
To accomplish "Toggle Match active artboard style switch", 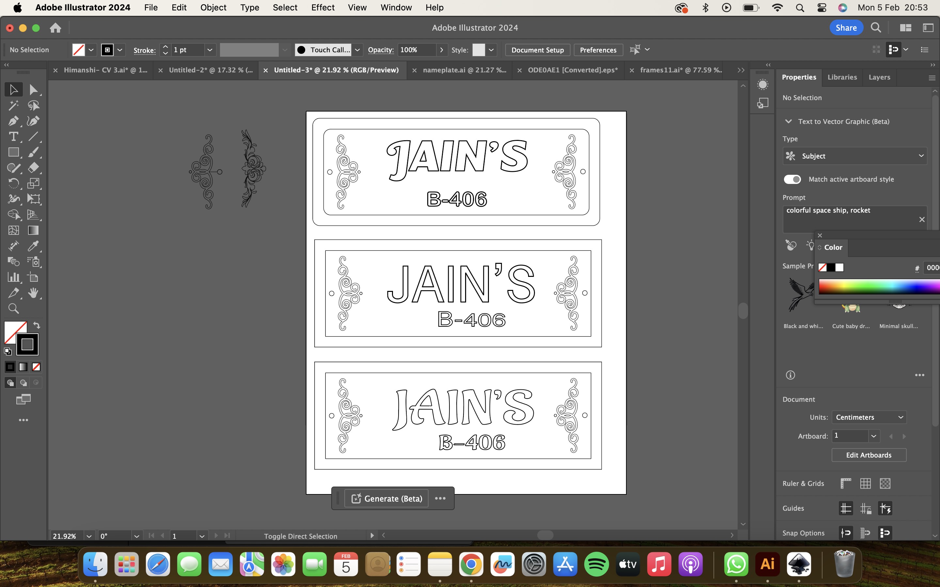I will click(x=792, y=179).
